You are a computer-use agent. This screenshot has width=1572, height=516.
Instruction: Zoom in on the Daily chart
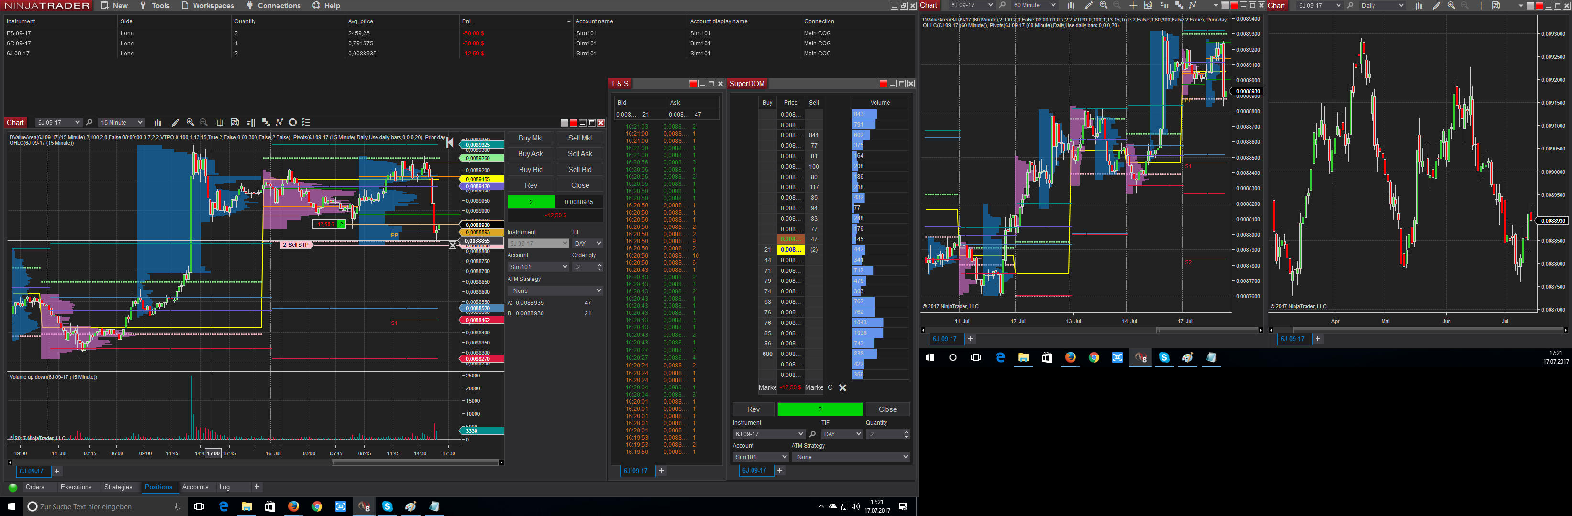click(x=1451, y=5)
